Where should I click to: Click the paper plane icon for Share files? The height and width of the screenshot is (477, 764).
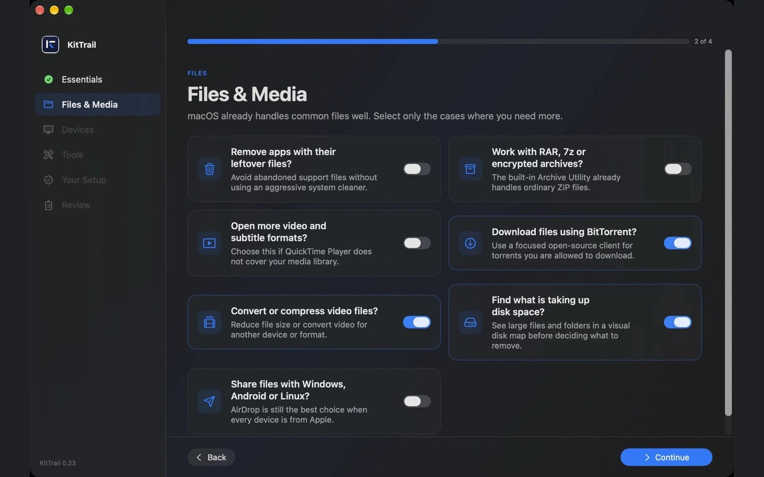(x=210, y=401)
